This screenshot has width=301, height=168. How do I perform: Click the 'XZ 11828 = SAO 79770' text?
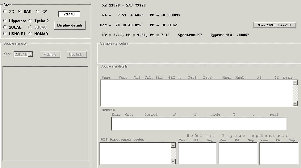coord(124,5)
